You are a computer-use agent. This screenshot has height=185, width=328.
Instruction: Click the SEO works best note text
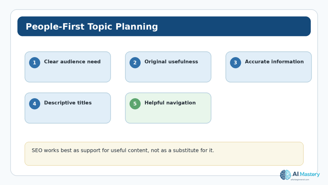pyautogui.click(x=123, y=150)
